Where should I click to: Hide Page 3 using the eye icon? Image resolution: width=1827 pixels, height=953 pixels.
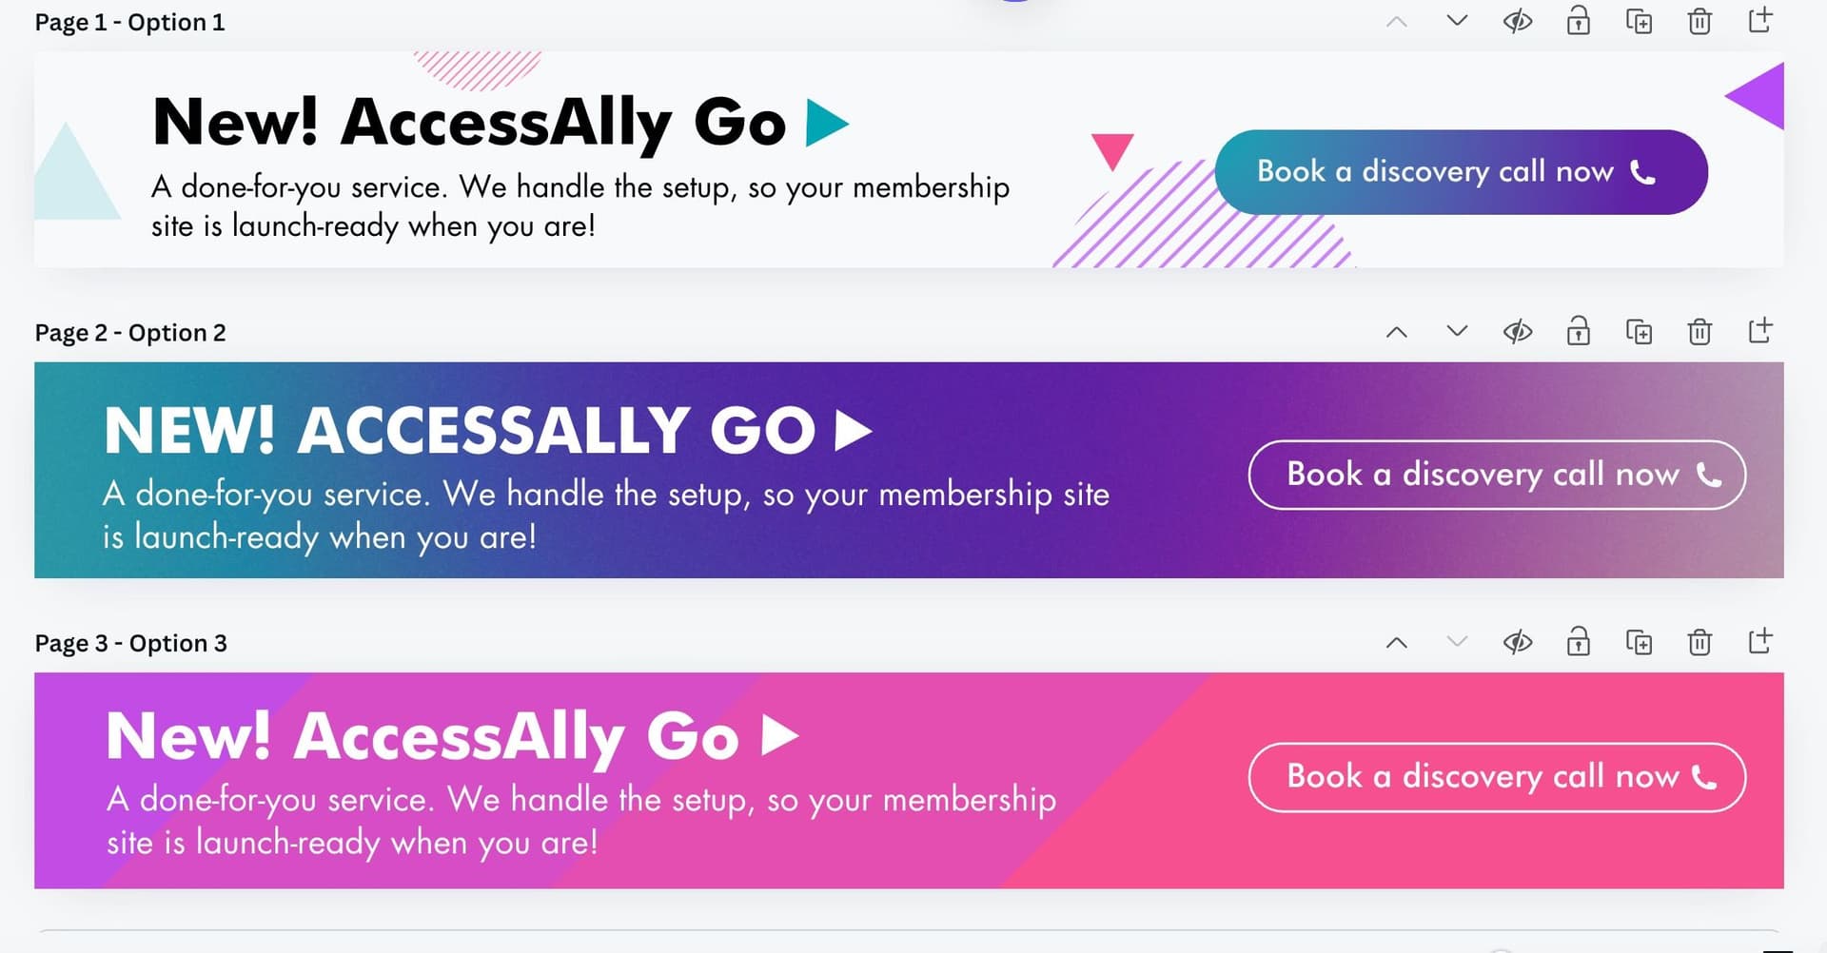point(1518,643)
